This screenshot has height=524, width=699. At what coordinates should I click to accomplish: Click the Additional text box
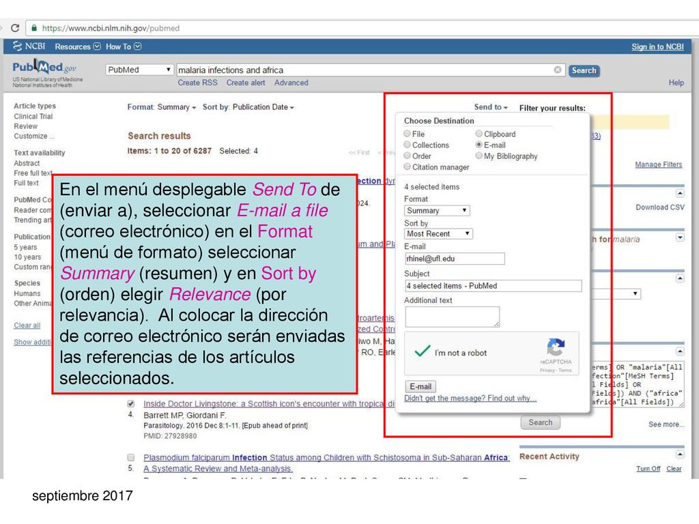point(452,317)
